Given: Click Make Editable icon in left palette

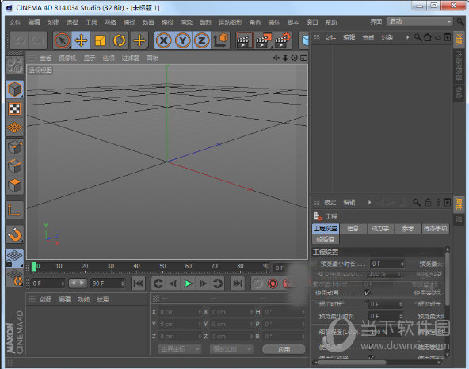Looking at the screenshot, I should pos(14,65).
